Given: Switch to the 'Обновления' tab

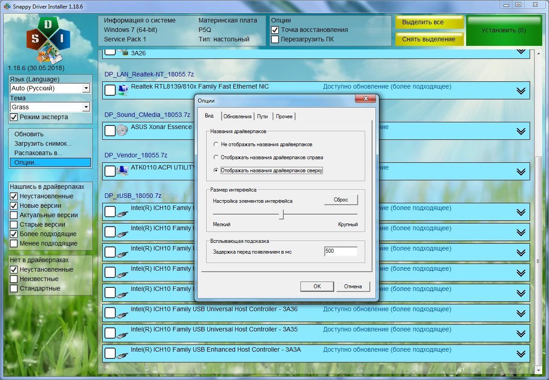Looking at the screenshot, I should tap(237, 116).
